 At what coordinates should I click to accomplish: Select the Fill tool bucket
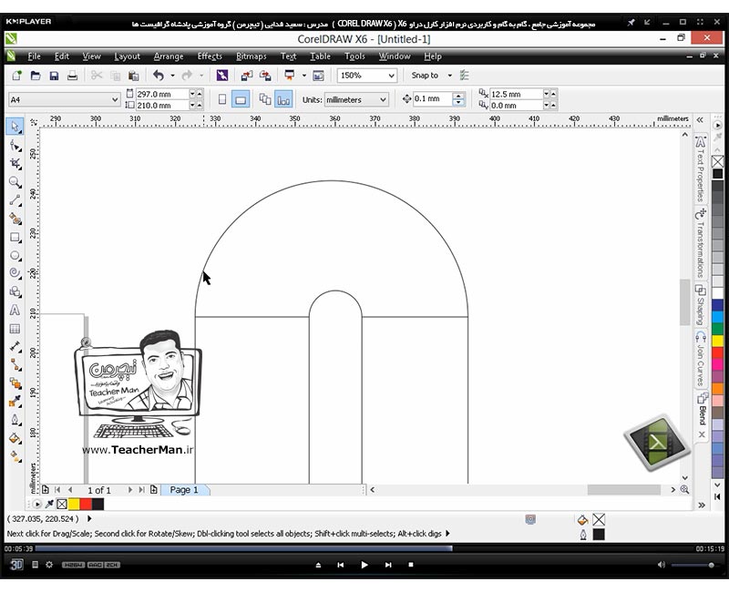[x=15, y=438]
